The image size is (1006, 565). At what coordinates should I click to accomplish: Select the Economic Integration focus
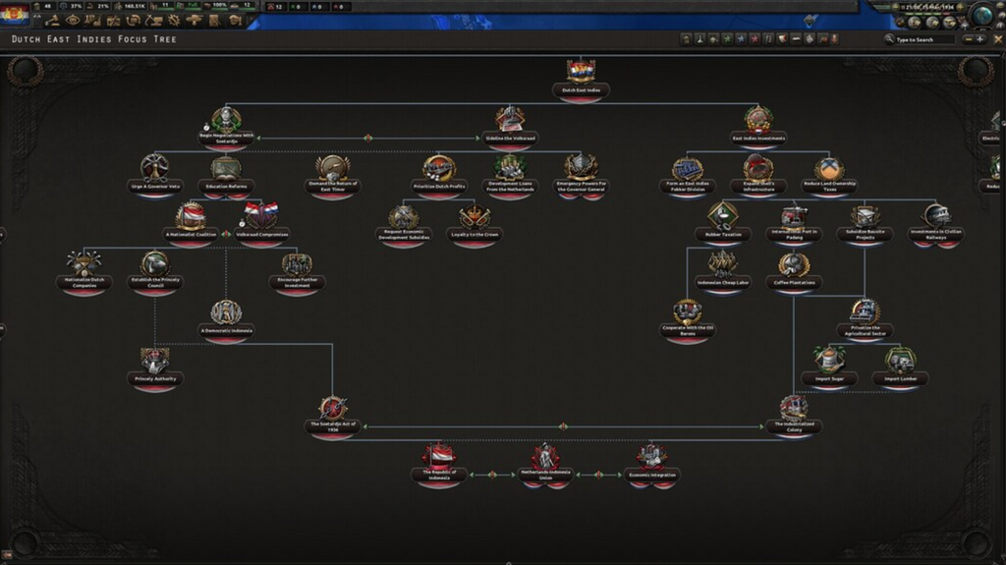[652, 464]
